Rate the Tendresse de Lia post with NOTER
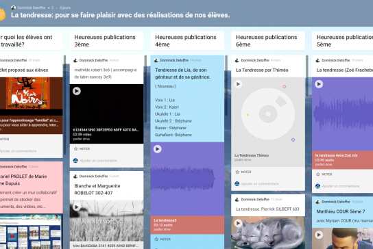The width and height of the screenshot is (373, 249). [163, 239]
